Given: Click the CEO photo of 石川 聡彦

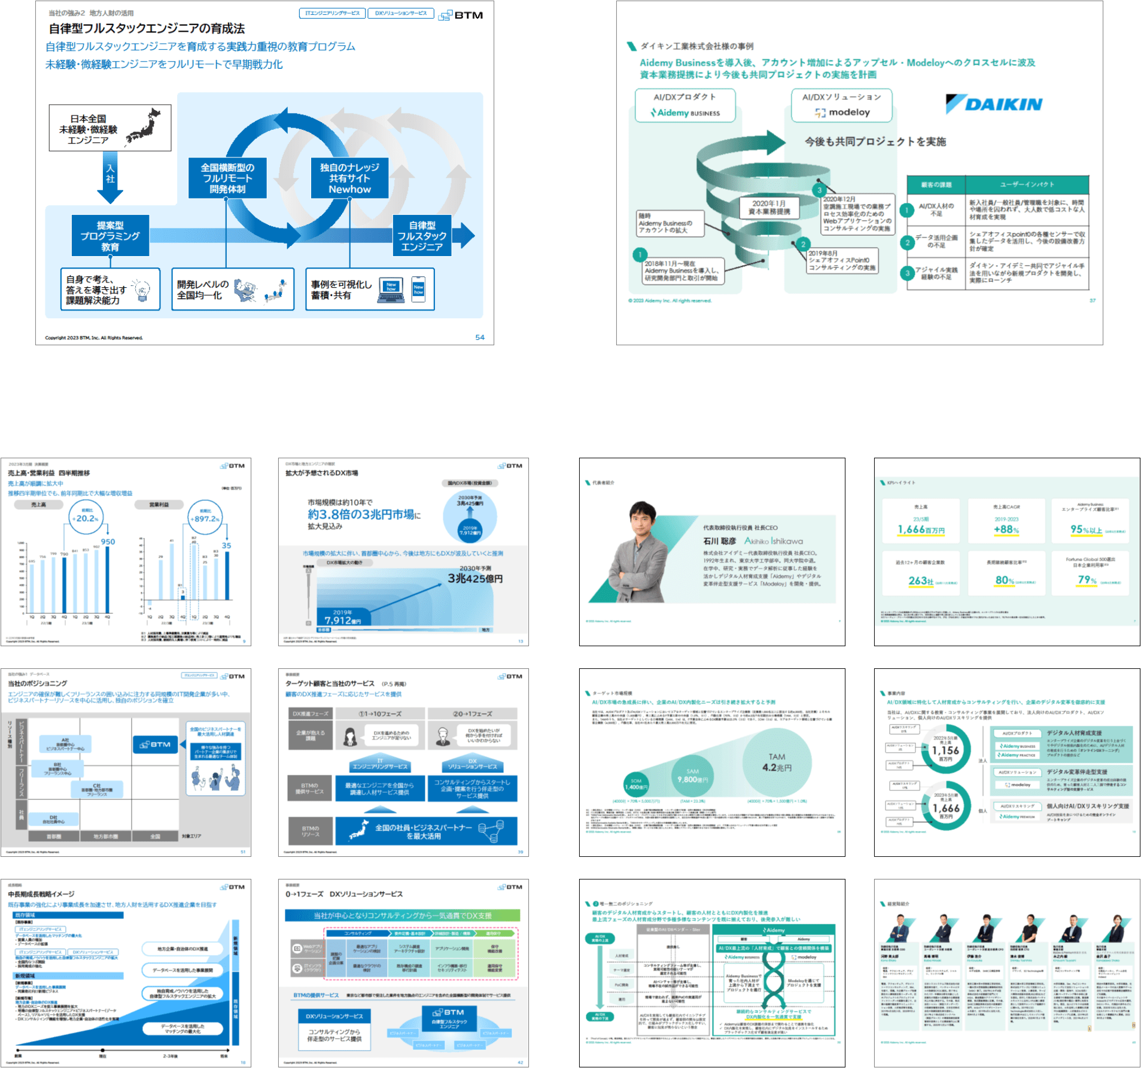Looking at the screenshot, I should pyautogui.click(x=640, y=551).
